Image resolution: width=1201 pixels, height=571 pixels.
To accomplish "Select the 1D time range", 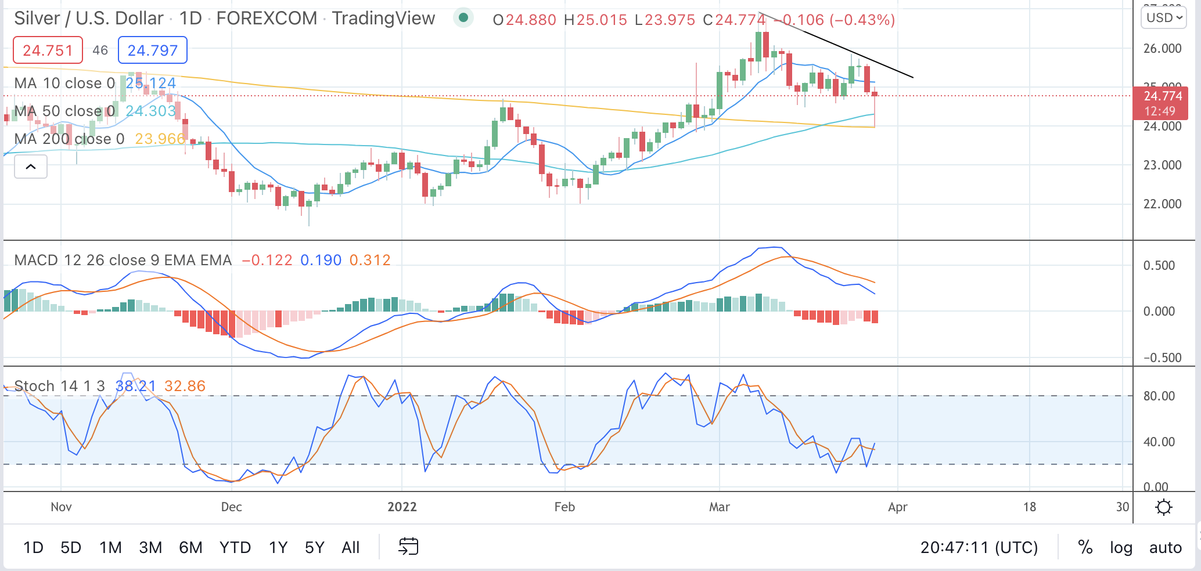I will tap(33, 547).
